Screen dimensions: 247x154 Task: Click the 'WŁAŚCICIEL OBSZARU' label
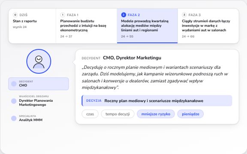click(x=34, y=96)
